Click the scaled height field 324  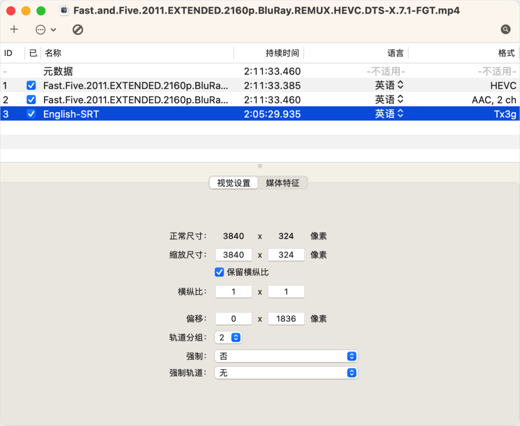(x=286, y=255)
